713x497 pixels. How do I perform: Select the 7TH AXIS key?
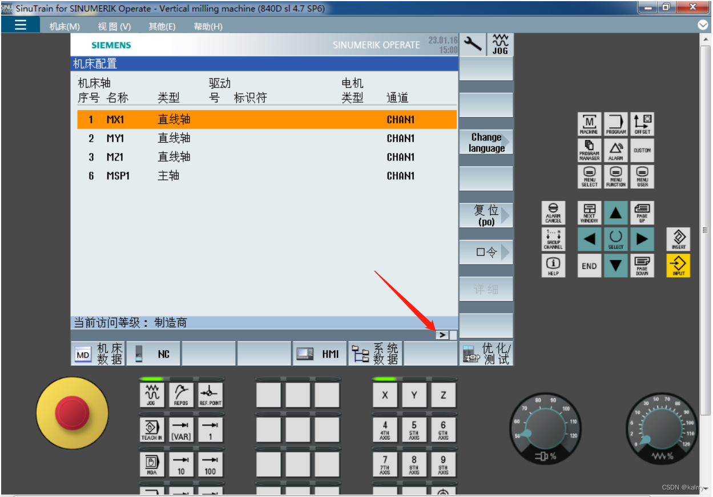[x=385, y=464]
